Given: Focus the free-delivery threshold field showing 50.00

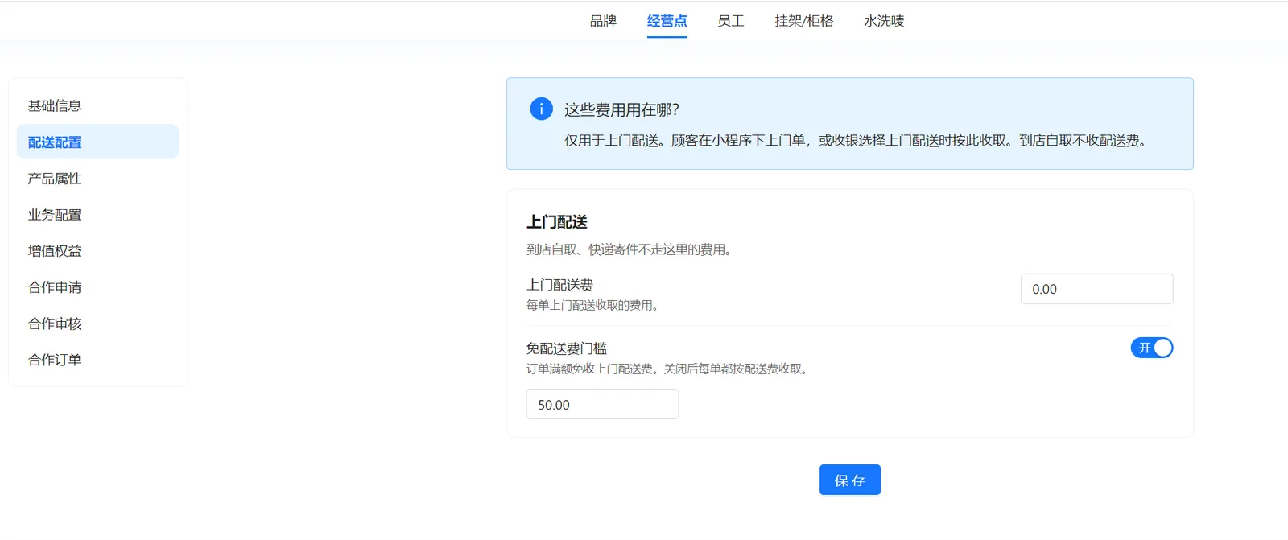Looking at the screenshot, I should 602,404.
